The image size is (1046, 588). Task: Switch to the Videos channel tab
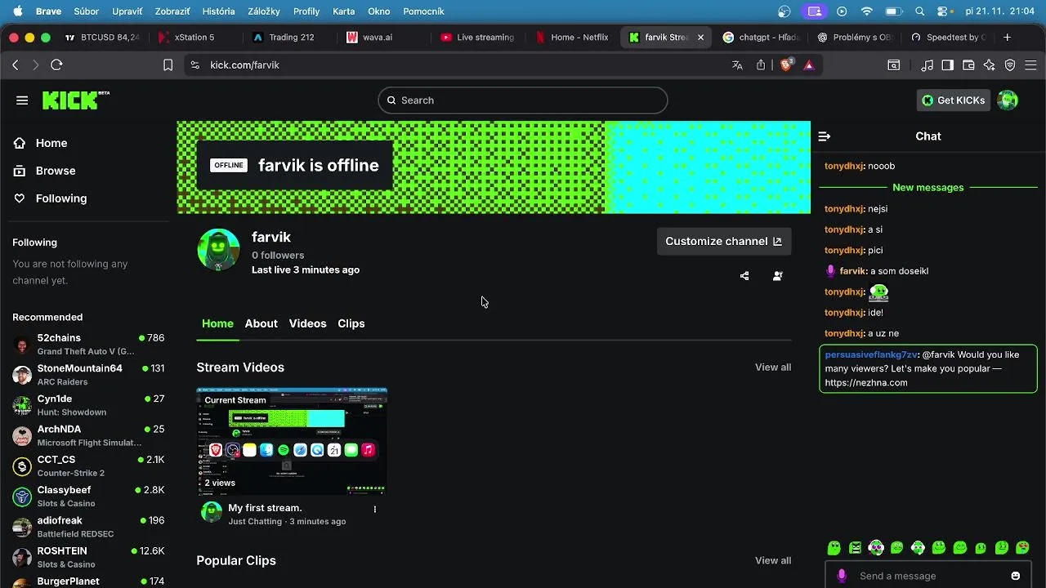(307, 323)
